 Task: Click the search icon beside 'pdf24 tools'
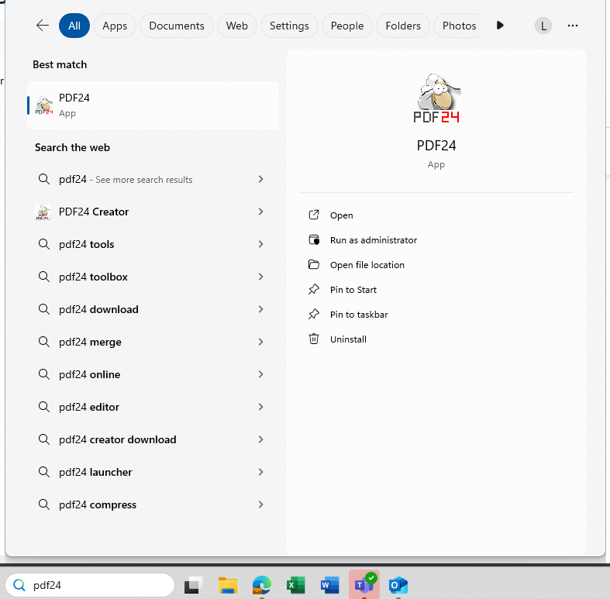point(44,244)
